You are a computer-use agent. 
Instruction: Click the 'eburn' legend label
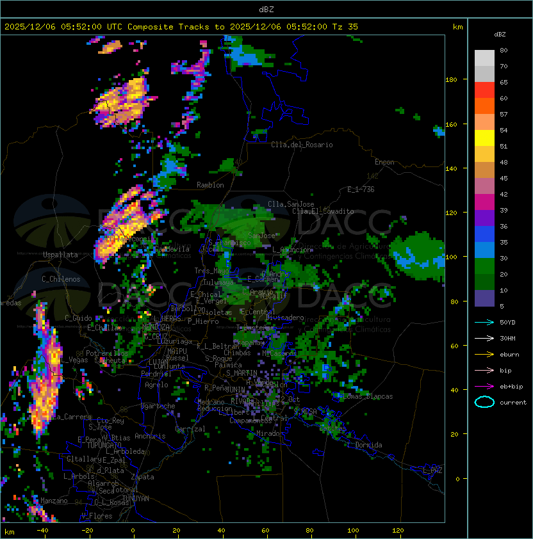click(509, 355)
